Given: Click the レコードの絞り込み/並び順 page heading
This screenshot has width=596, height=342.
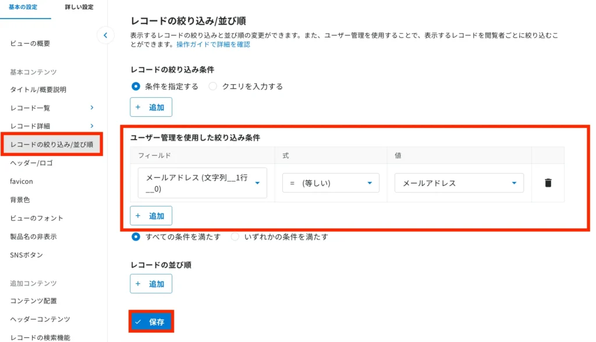Looking at the screenshot, I should click(188, 20).
